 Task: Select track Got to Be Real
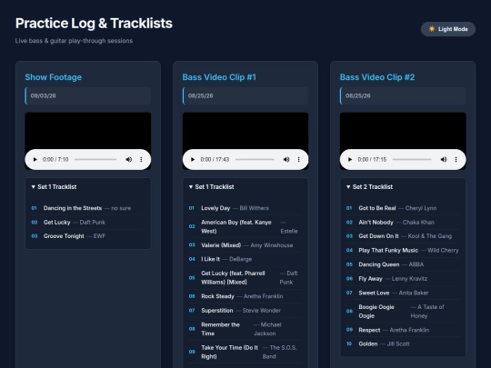coord(403,208)
